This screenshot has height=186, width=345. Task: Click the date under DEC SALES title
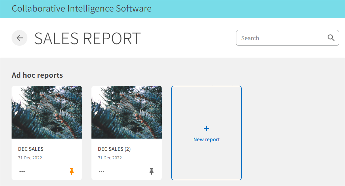[30, 158]
